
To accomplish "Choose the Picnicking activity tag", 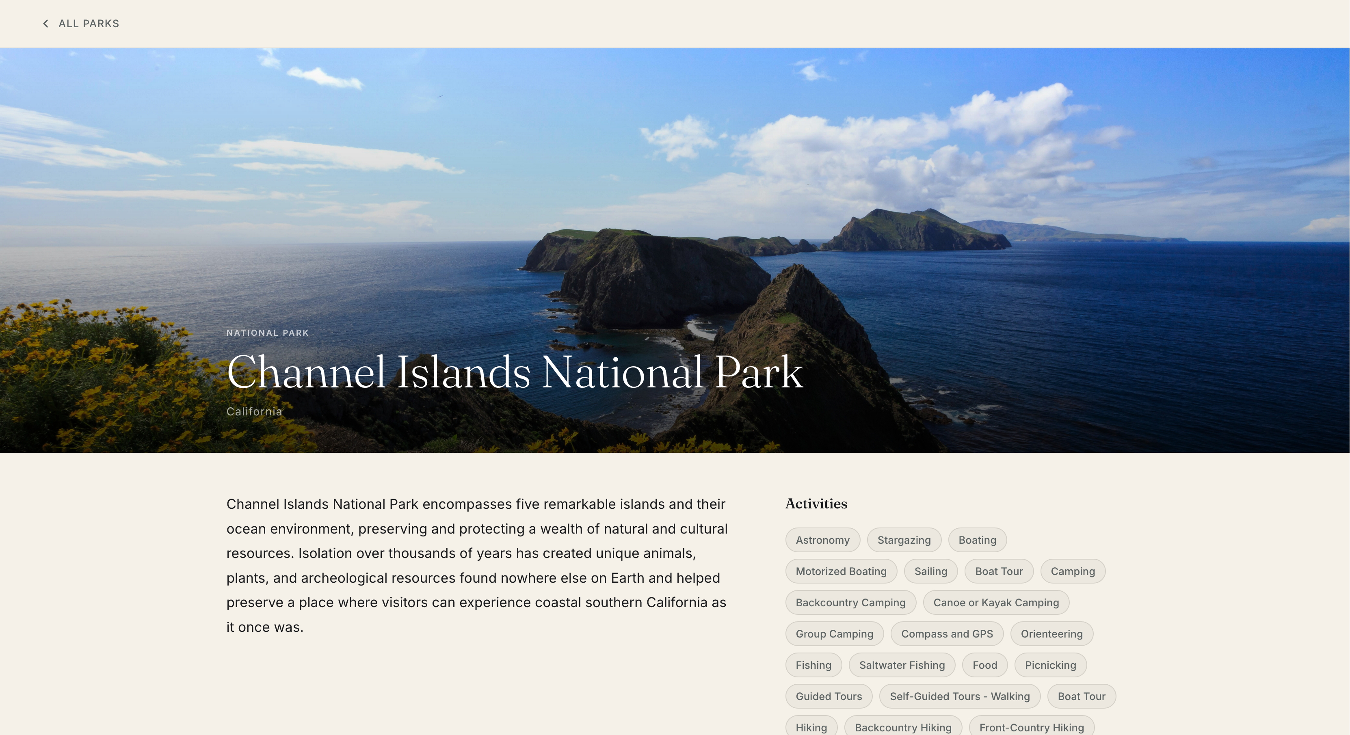I will pos(1050,665).
